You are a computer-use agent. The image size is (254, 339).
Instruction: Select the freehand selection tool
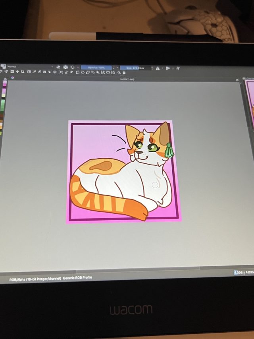pos(93,72)
